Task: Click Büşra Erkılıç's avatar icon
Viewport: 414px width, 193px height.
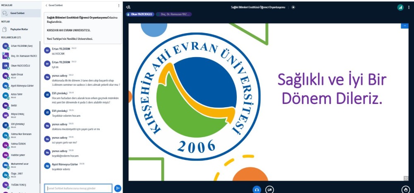Action: click(5, 116)
